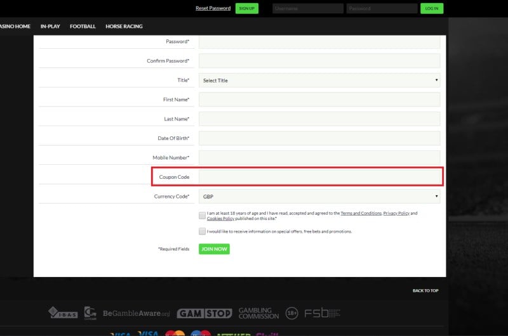
Task: Focus the Coupon Code input field
Action: click(x=319, y=176)
